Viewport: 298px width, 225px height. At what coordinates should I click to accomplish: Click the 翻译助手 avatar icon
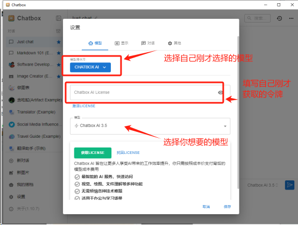[11, 149]
